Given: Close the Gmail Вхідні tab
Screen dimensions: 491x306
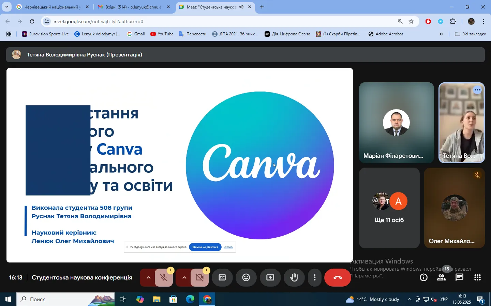Looking at the screenshot, I should tap(168, 7).
